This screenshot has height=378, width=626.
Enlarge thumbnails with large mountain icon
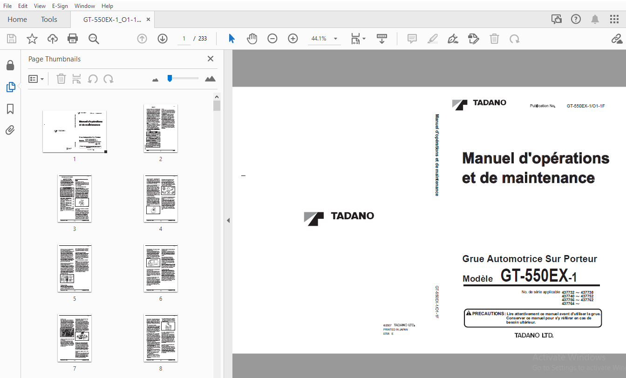(x=211, y=79)
